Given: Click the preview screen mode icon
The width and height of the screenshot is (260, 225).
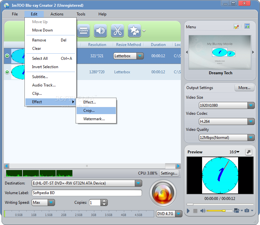Looking at the screenshot, I should (x=237, y=211).
